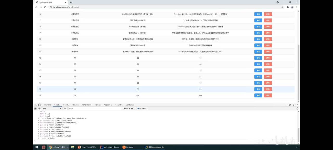Expand the __ob__: Observer entry
333x150 pixels.
coord(39,118)
